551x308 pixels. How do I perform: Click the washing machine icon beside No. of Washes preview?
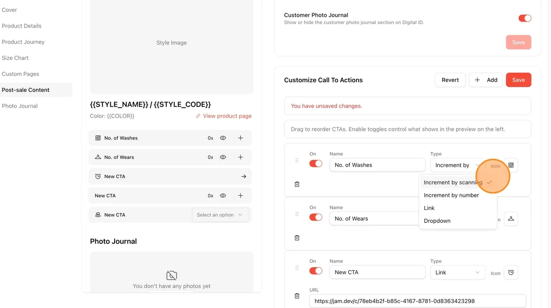click(98, 138)
